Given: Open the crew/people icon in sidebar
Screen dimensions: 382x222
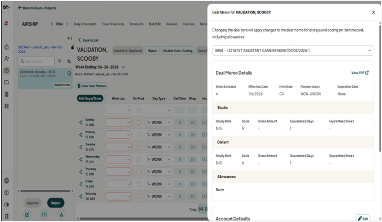Looking at the screenshot, I should [x=7, y=58].
